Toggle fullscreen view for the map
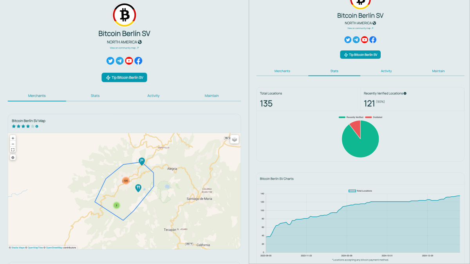 (13, 150)
